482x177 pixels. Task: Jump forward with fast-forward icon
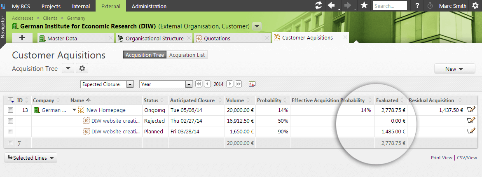[239, 84]
